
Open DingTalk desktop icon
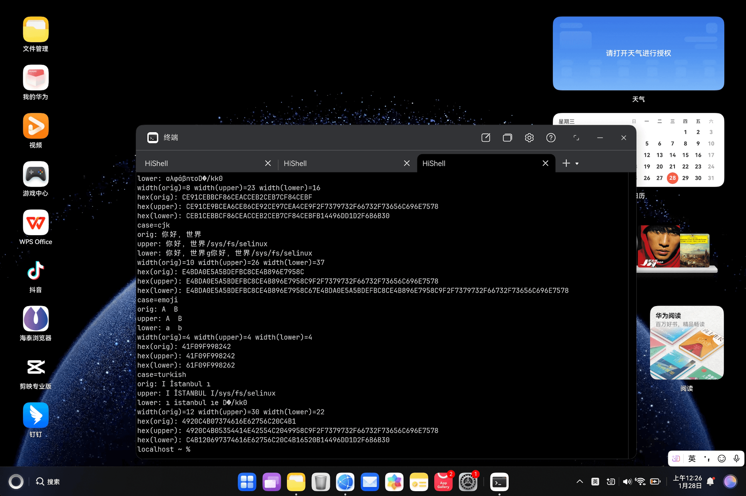coord(36,415)
